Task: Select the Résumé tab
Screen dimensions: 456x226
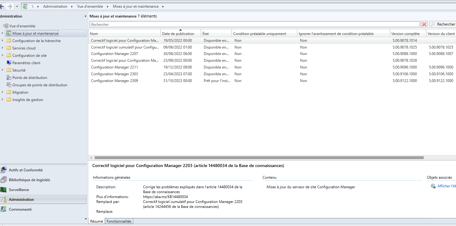Action: coord(97,221)
